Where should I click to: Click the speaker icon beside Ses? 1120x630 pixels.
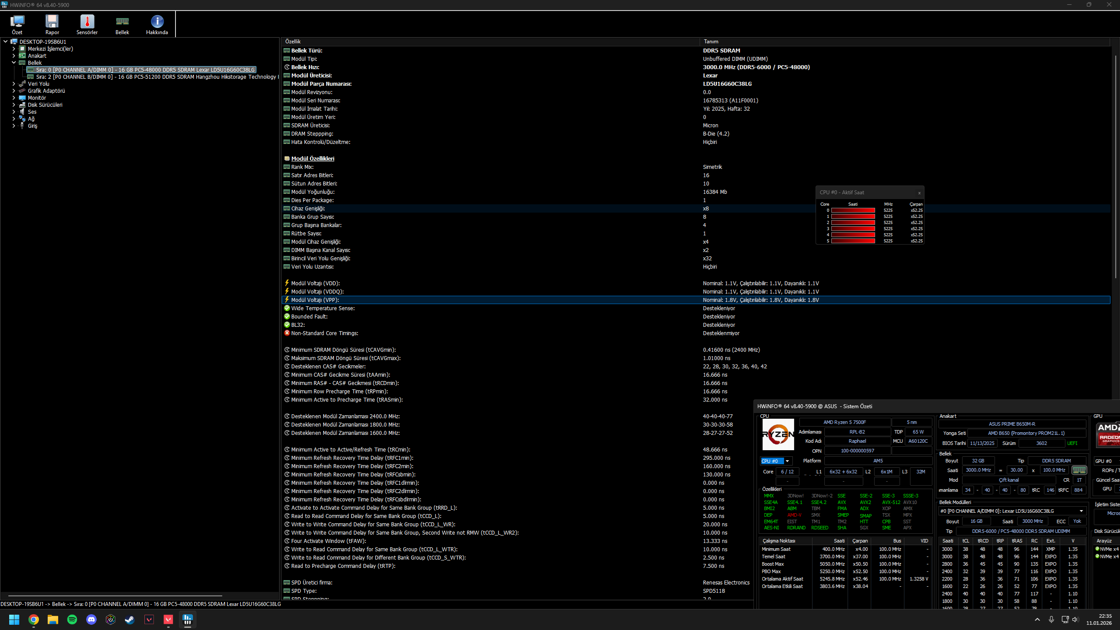click(22, 112)
